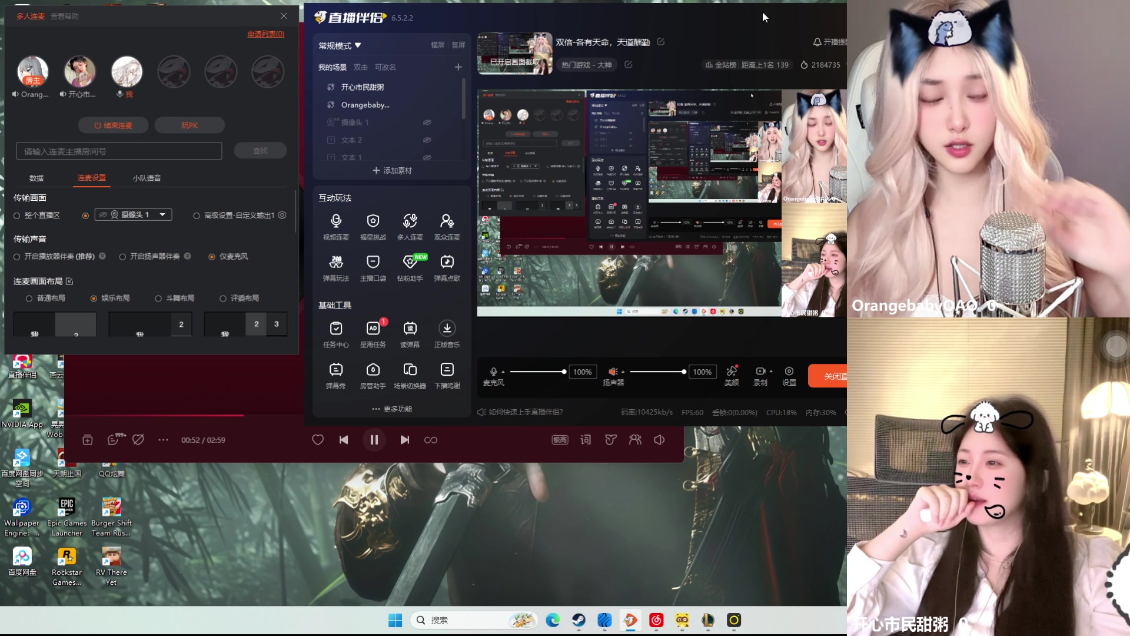Click the 结束连麦 button

click(x=113, y=125)
